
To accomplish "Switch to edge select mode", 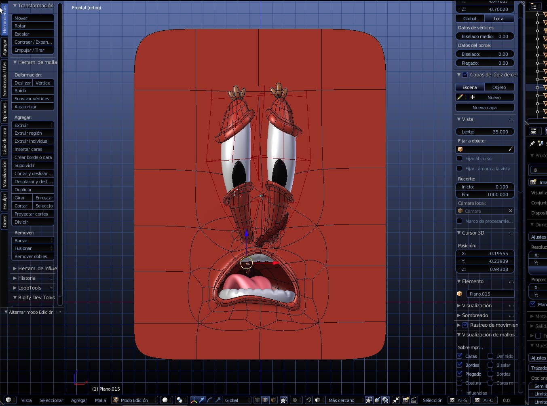I will pos(265,400).
